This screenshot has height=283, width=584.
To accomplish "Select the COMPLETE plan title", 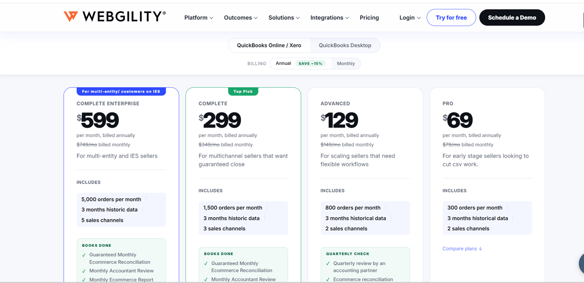I will coord(213,104).
